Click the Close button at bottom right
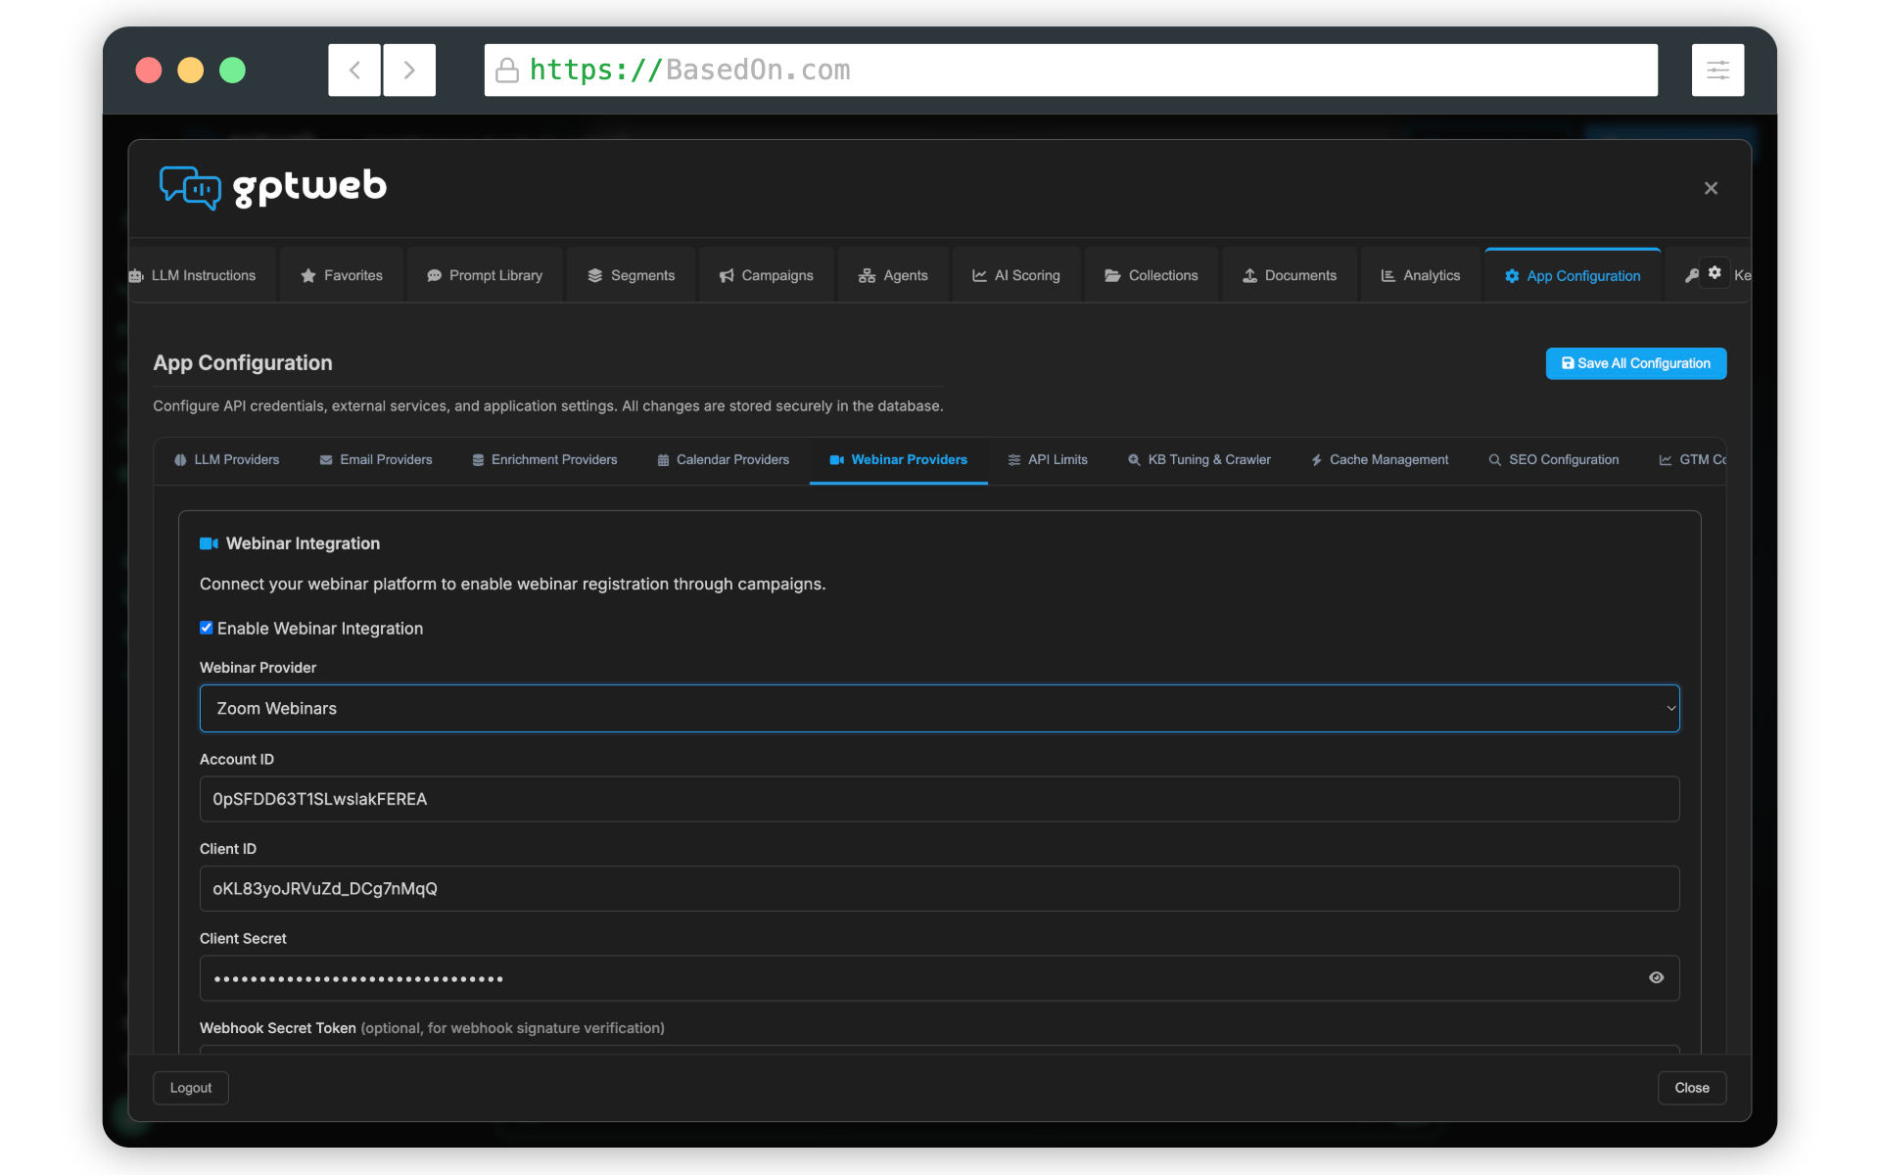The width and height of the screenshot is (1880, 1175). tap(1692, 1088)
